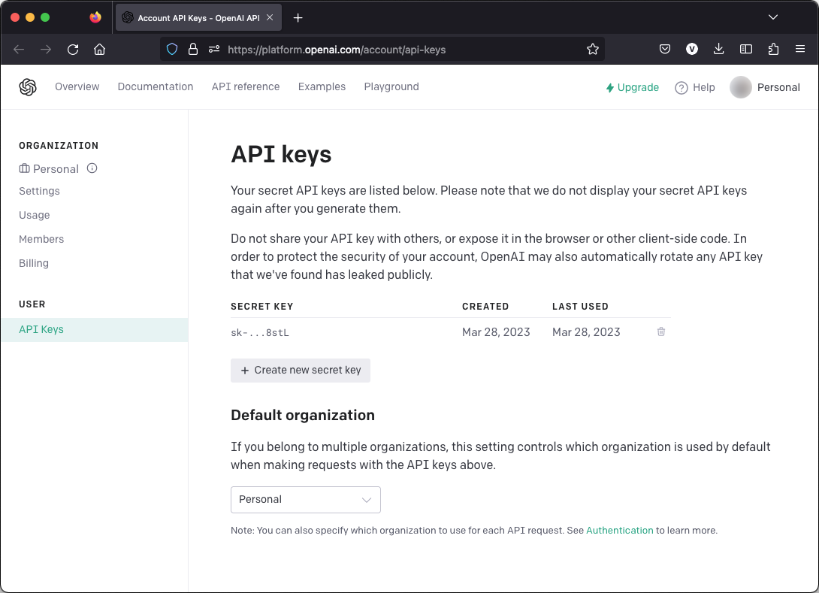This screenshot has height=593, width=819.
Task: Click the Firefox logo icon in the tab bar
Action: [x=95, y=18]
